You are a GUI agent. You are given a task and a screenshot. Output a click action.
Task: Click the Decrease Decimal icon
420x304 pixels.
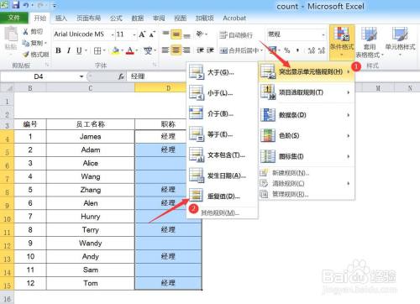[322, 50]
